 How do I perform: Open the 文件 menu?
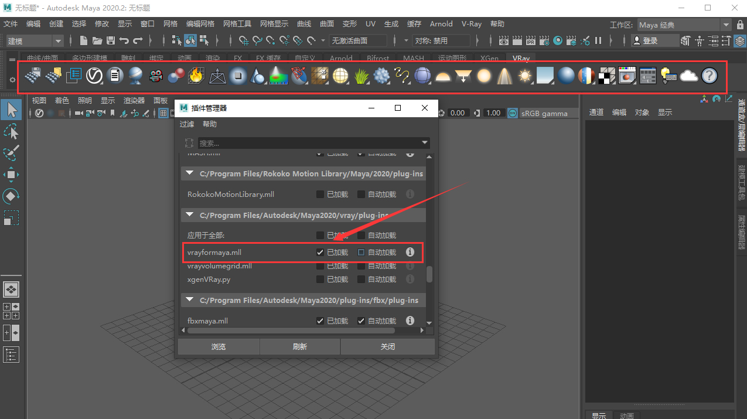(11, 24)
